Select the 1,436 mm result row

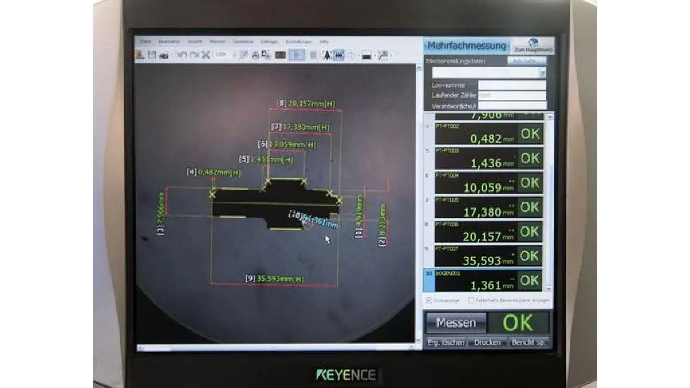coord(483,158)
